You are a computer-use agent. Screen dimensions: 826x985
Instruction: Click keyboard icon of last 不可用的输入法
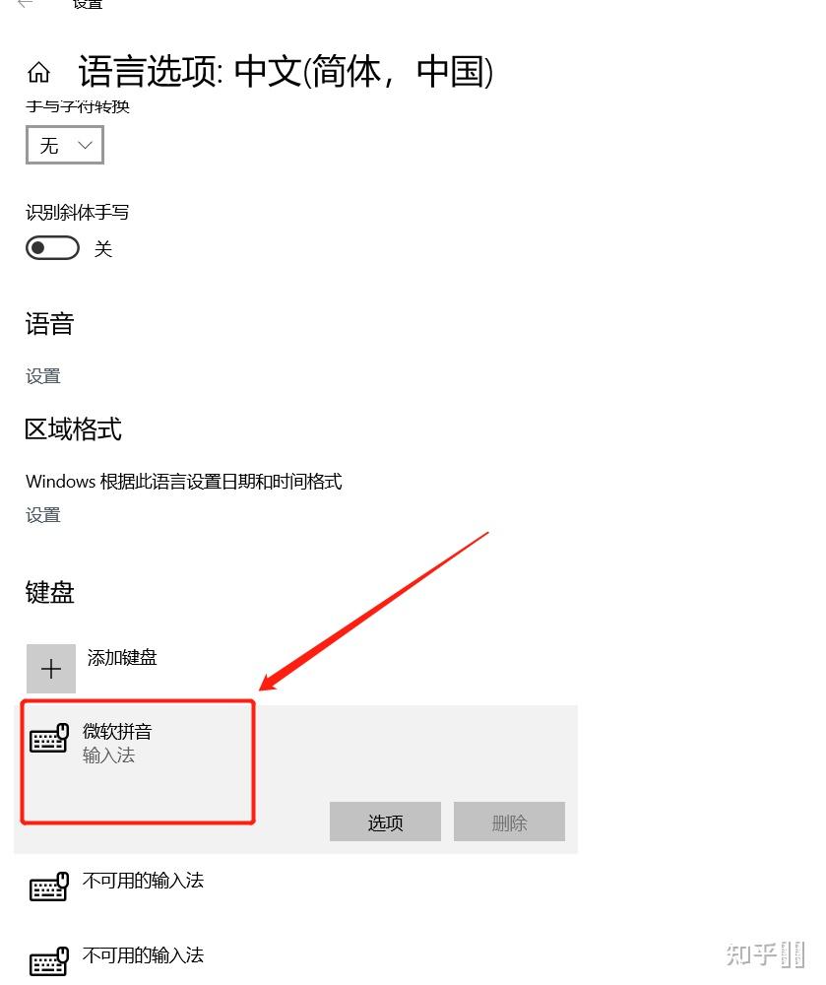[49, 961]
